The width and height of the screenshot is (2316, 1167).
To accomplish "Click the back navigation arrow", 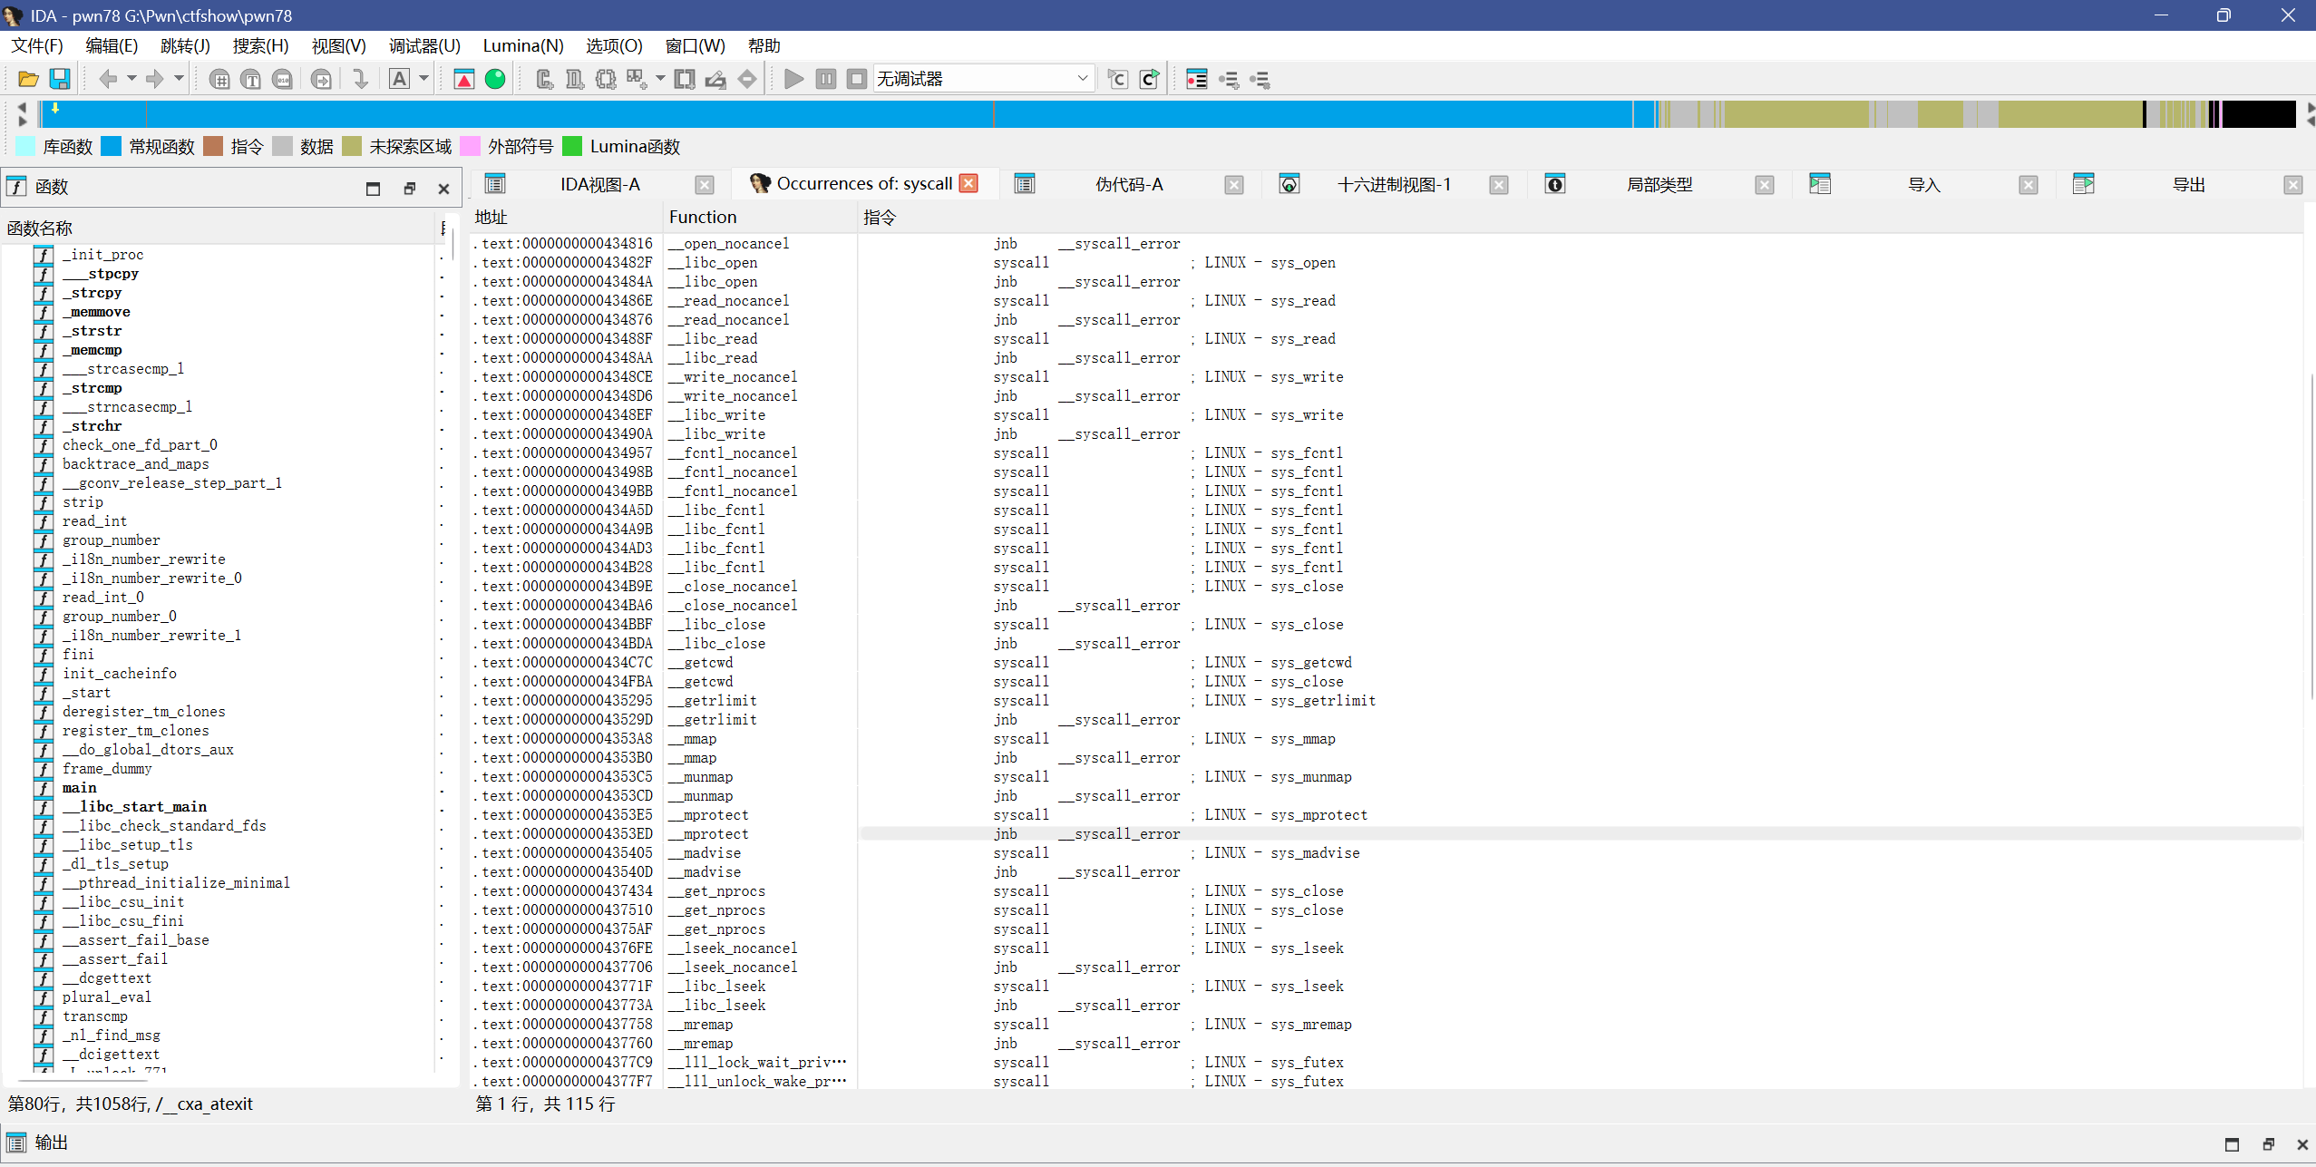I will pyautogui.click(x=108, y=80).
